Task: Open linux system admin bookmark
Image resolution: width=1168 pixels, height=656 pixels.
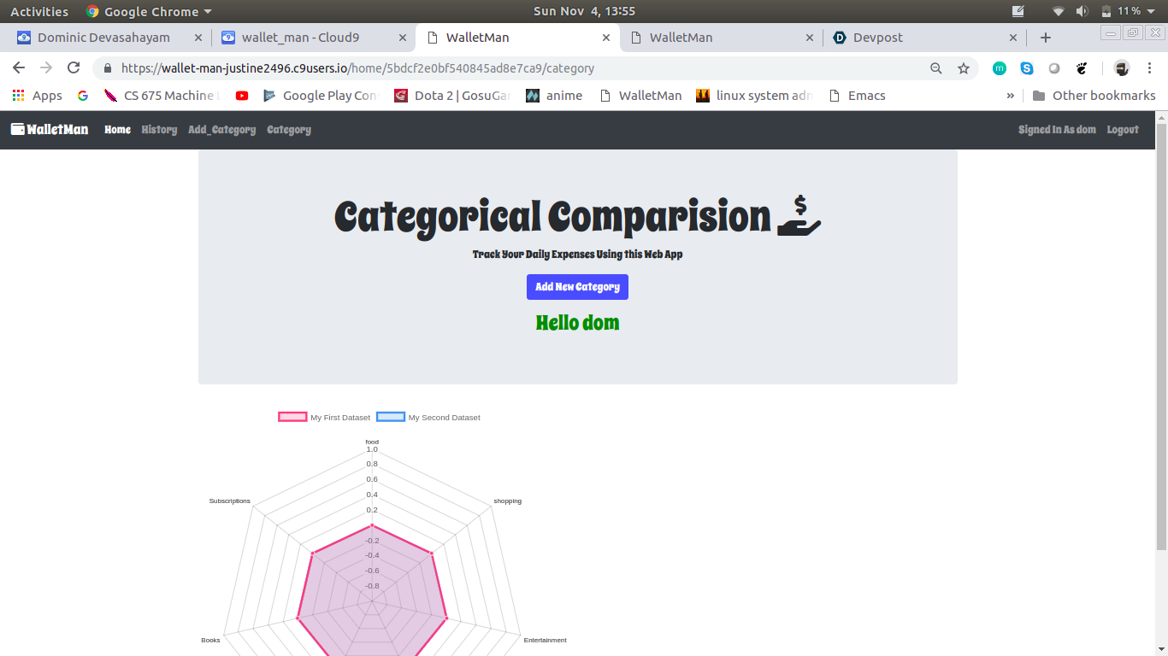Action: (754, 96)
